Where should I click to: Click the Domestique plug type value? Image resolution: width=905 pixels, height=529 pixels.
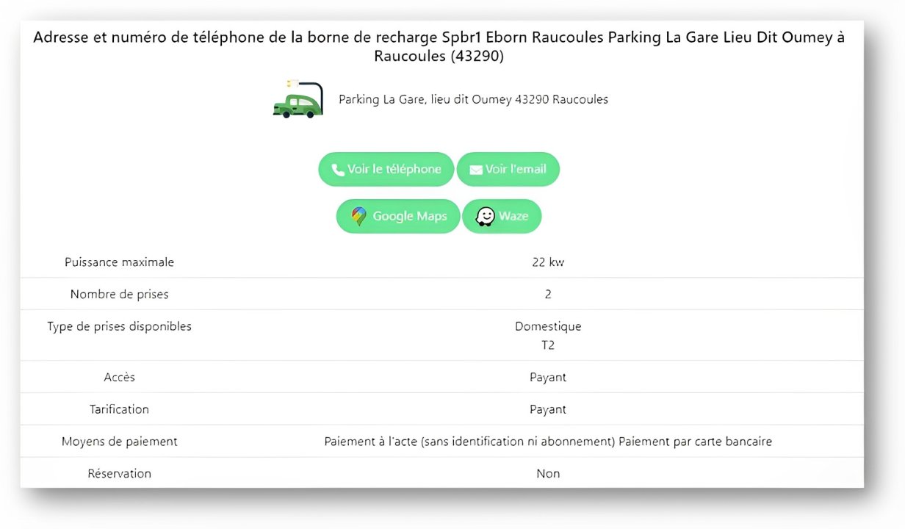coord(548,327)
